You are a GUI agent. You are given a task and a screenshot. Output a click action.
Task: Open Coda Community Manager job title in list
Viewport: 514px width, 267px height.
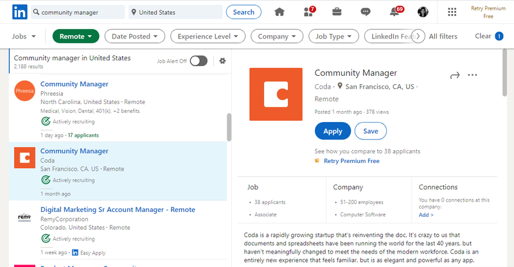coord(75,151)
